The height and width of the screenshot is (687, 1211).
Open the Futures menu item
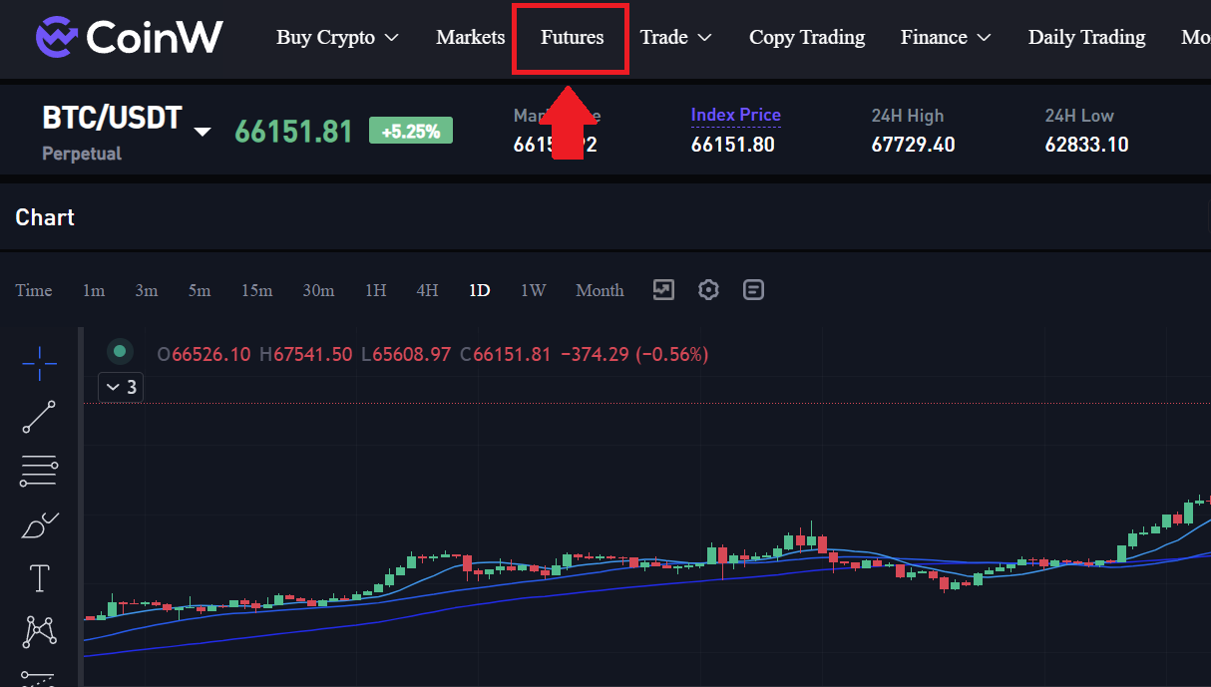pos(572,37)
